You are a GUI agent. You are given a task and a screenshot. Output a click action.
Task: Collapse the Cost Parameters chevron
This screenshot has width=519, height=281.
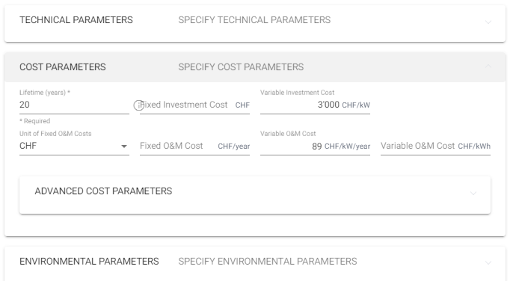point(488,67)
